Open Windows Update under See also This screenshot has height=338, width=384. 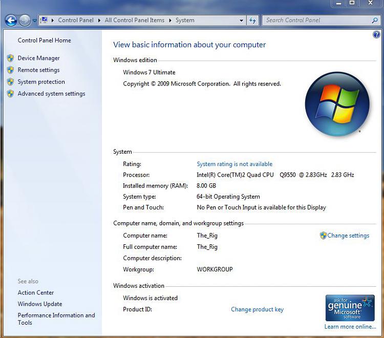pyautogui.click(x=40, y=304)
